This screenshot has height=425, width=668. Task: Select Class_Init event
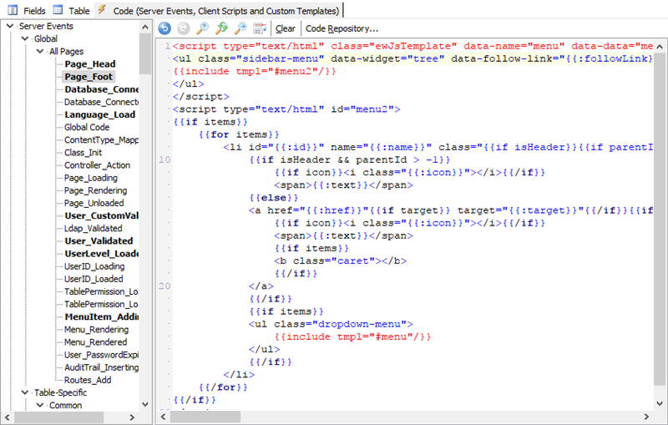pyautogui.click(x=83, y=153)
